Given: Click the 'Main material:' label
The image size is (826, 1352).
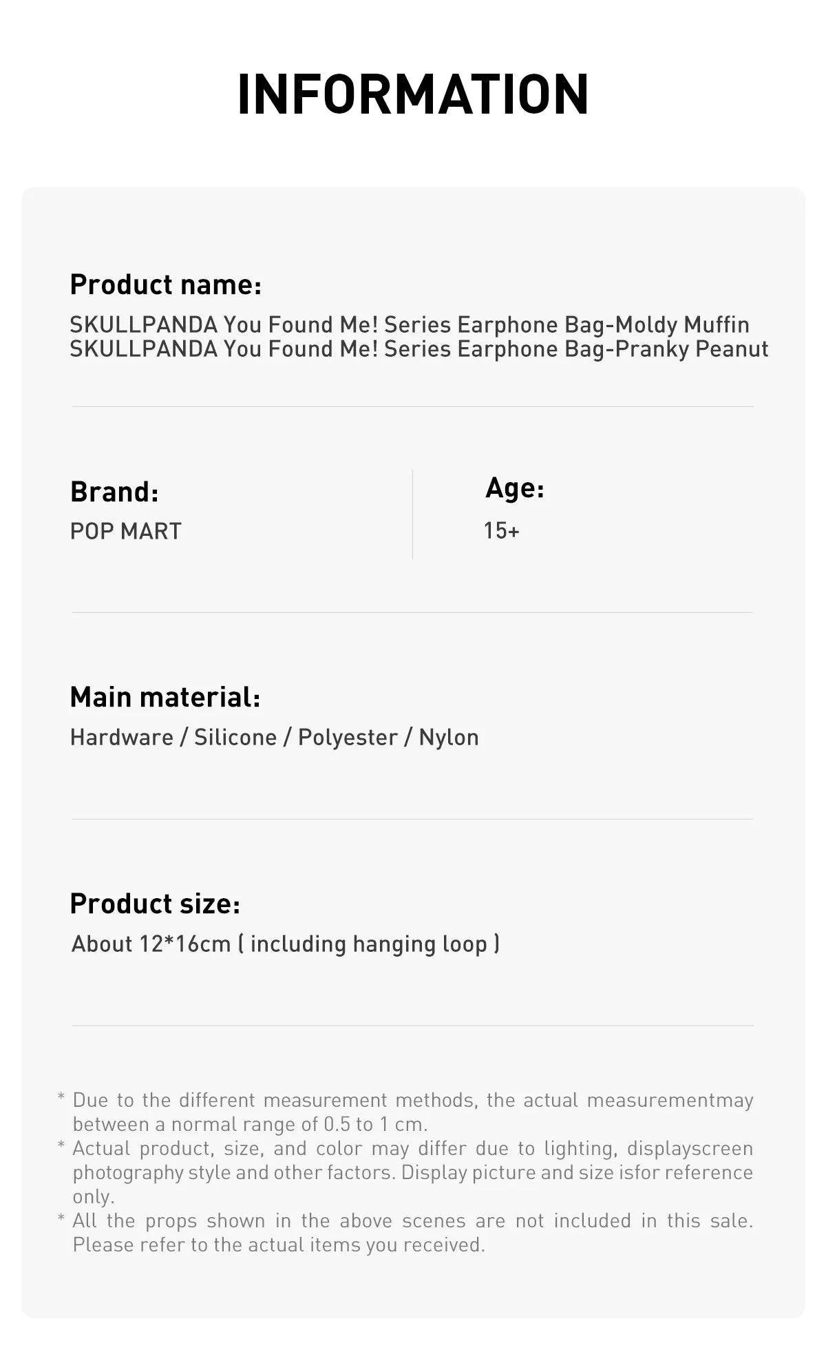Looking at the screenshot, I should tap(165, 697).
